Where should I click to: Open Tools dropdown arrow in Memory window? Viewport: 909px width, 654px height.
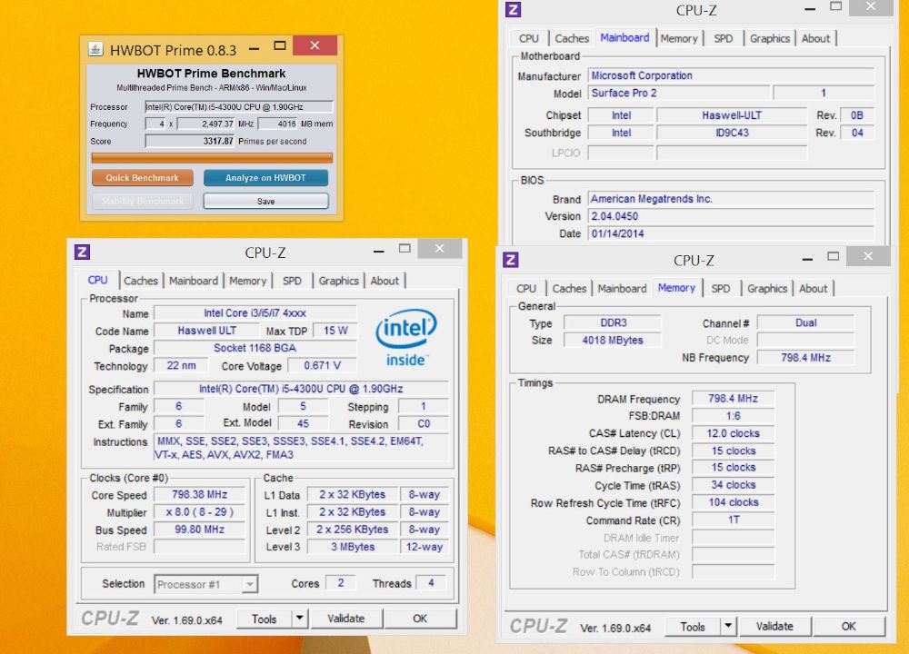tap(728, 626)
